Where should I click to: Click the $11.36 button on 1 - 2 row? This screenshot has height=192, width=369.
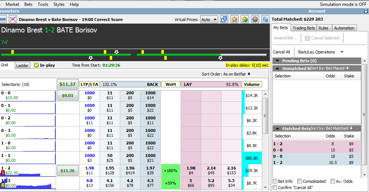pyautogui.click(x=67, y=171)
